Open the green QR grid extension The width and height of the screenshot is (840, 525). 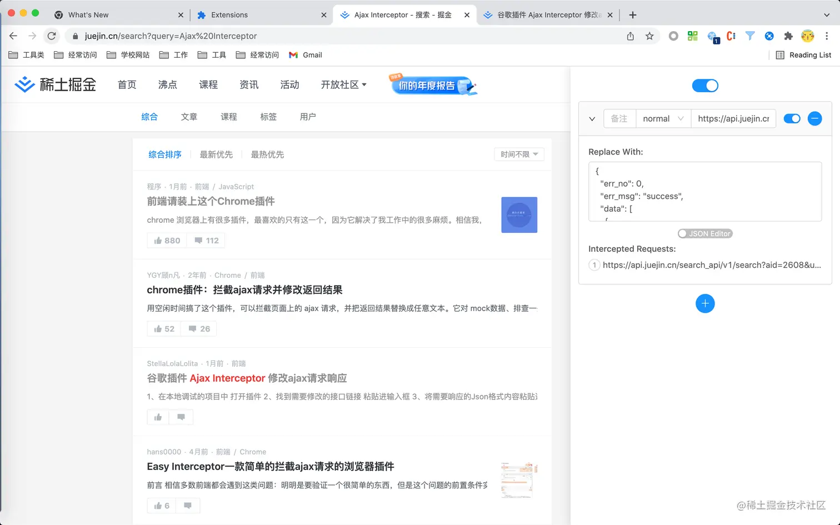coord(692,36)
